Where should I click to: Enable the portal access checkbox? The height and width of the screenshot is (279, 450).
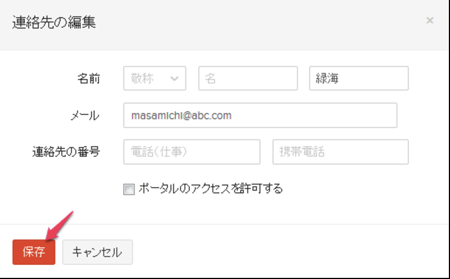129,189
